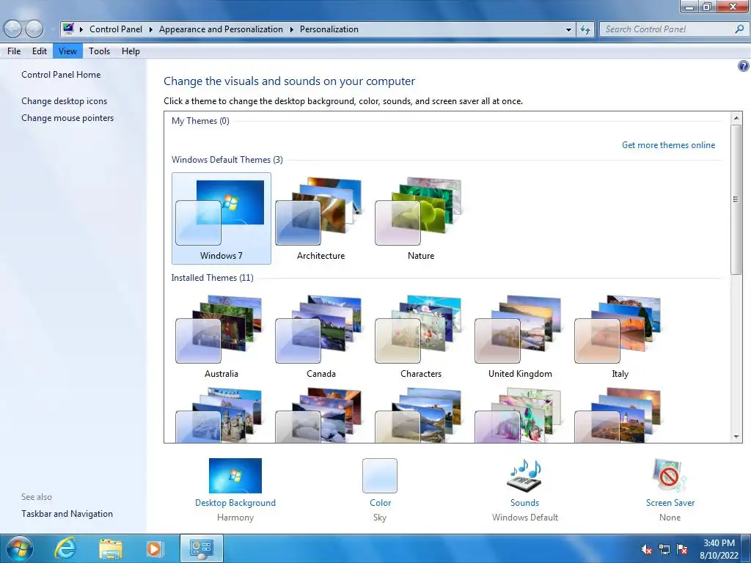Click the Sounds link text

pos(524,503)
